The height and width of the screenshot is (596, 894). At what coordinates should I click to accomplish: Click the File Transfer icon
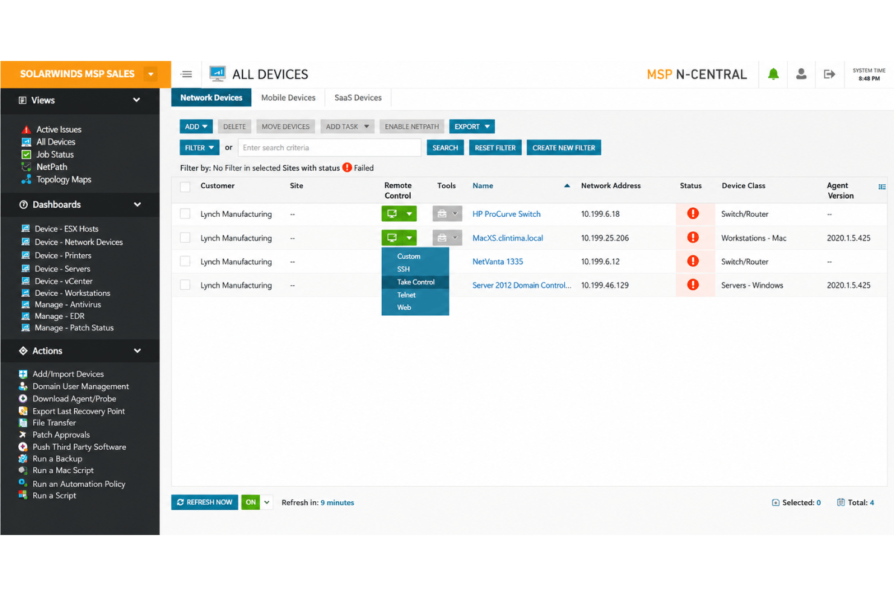(x=23, y=423)
